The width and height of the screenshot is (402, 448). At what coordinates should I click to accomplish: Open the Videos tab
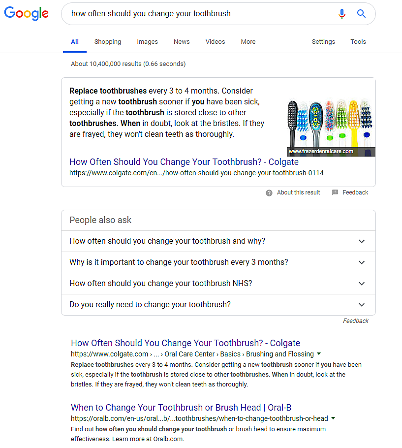point(215,42)
